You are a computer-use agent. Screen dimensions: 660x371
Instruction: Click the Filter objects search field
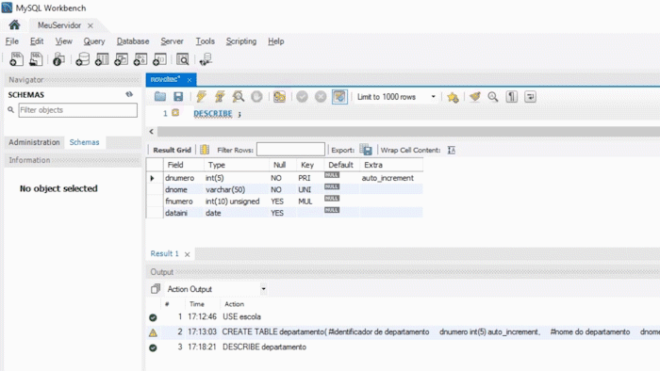(x=78, y=110)
